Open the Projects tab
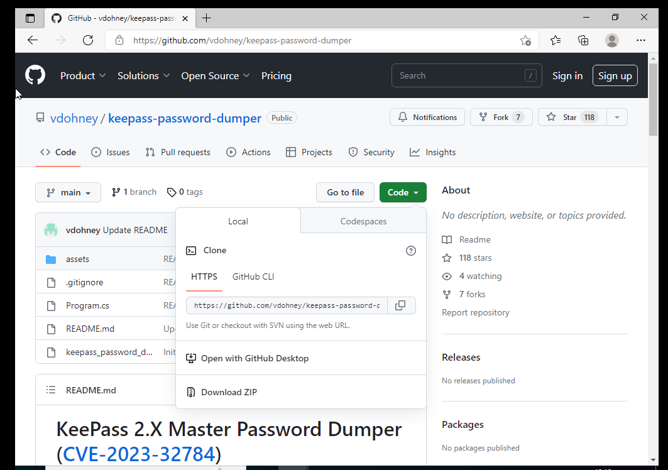This screenshot has width=668, height=470. (x=309, y=152)
